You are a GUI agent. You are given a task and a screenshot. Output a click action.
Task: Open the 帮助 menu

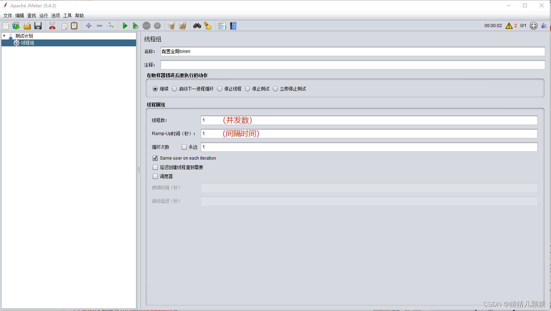(79, 16)
